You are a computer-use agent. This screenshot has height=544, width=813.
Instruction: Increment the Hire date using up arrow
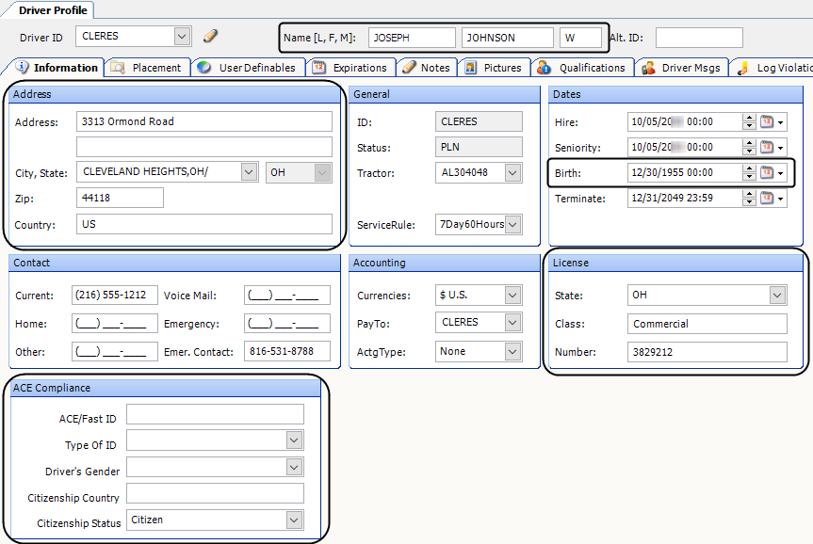tap(750, 119)
